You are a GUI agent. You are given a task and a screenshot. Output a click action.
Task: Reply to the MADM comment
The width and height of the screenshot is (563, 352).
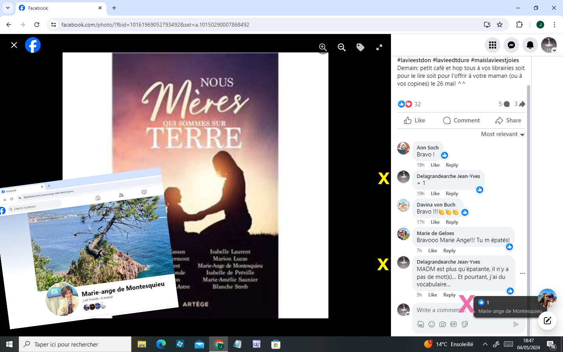(449, 295)
